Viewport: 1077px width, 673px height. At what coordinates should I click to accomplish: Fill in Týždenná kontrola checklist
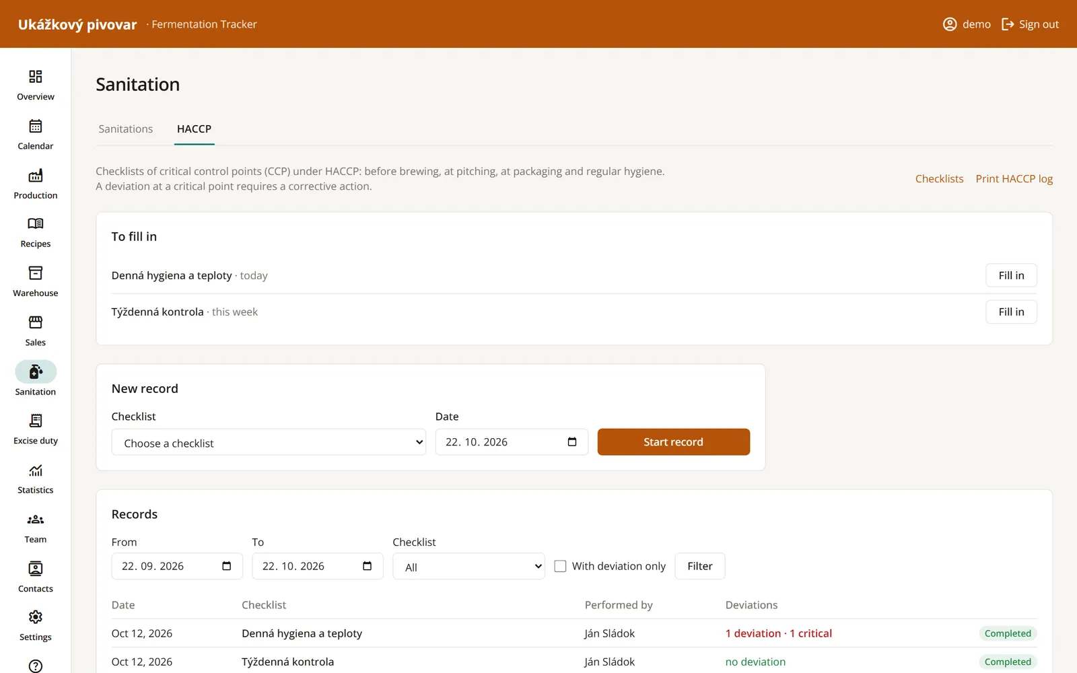[x=1011, y=312]
